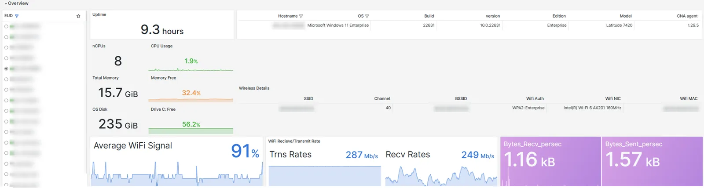Click the 235 GiB disk value
This screenshot has width=704, height=188.
(118, 124)
